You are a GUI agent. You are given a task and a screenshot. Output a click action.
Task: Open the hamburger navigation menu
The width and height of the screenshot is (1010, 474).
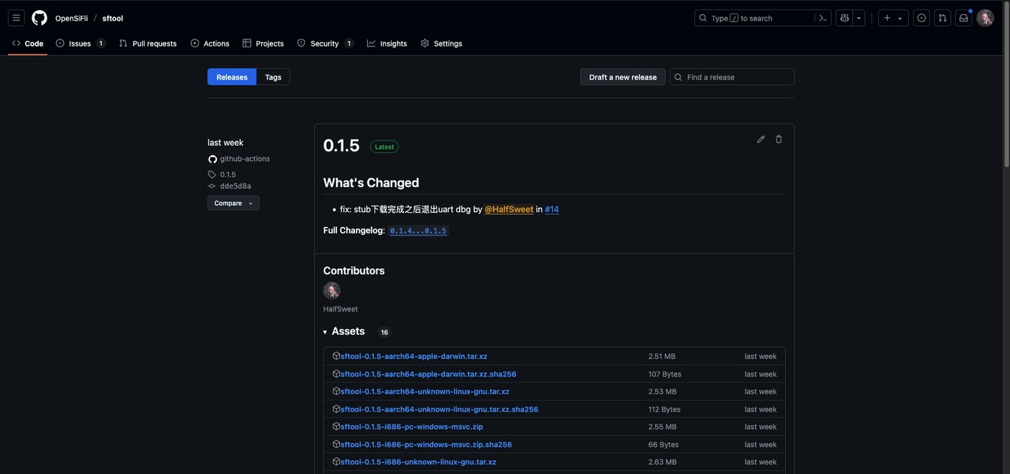pyautogui.click(x=17, y=18)
